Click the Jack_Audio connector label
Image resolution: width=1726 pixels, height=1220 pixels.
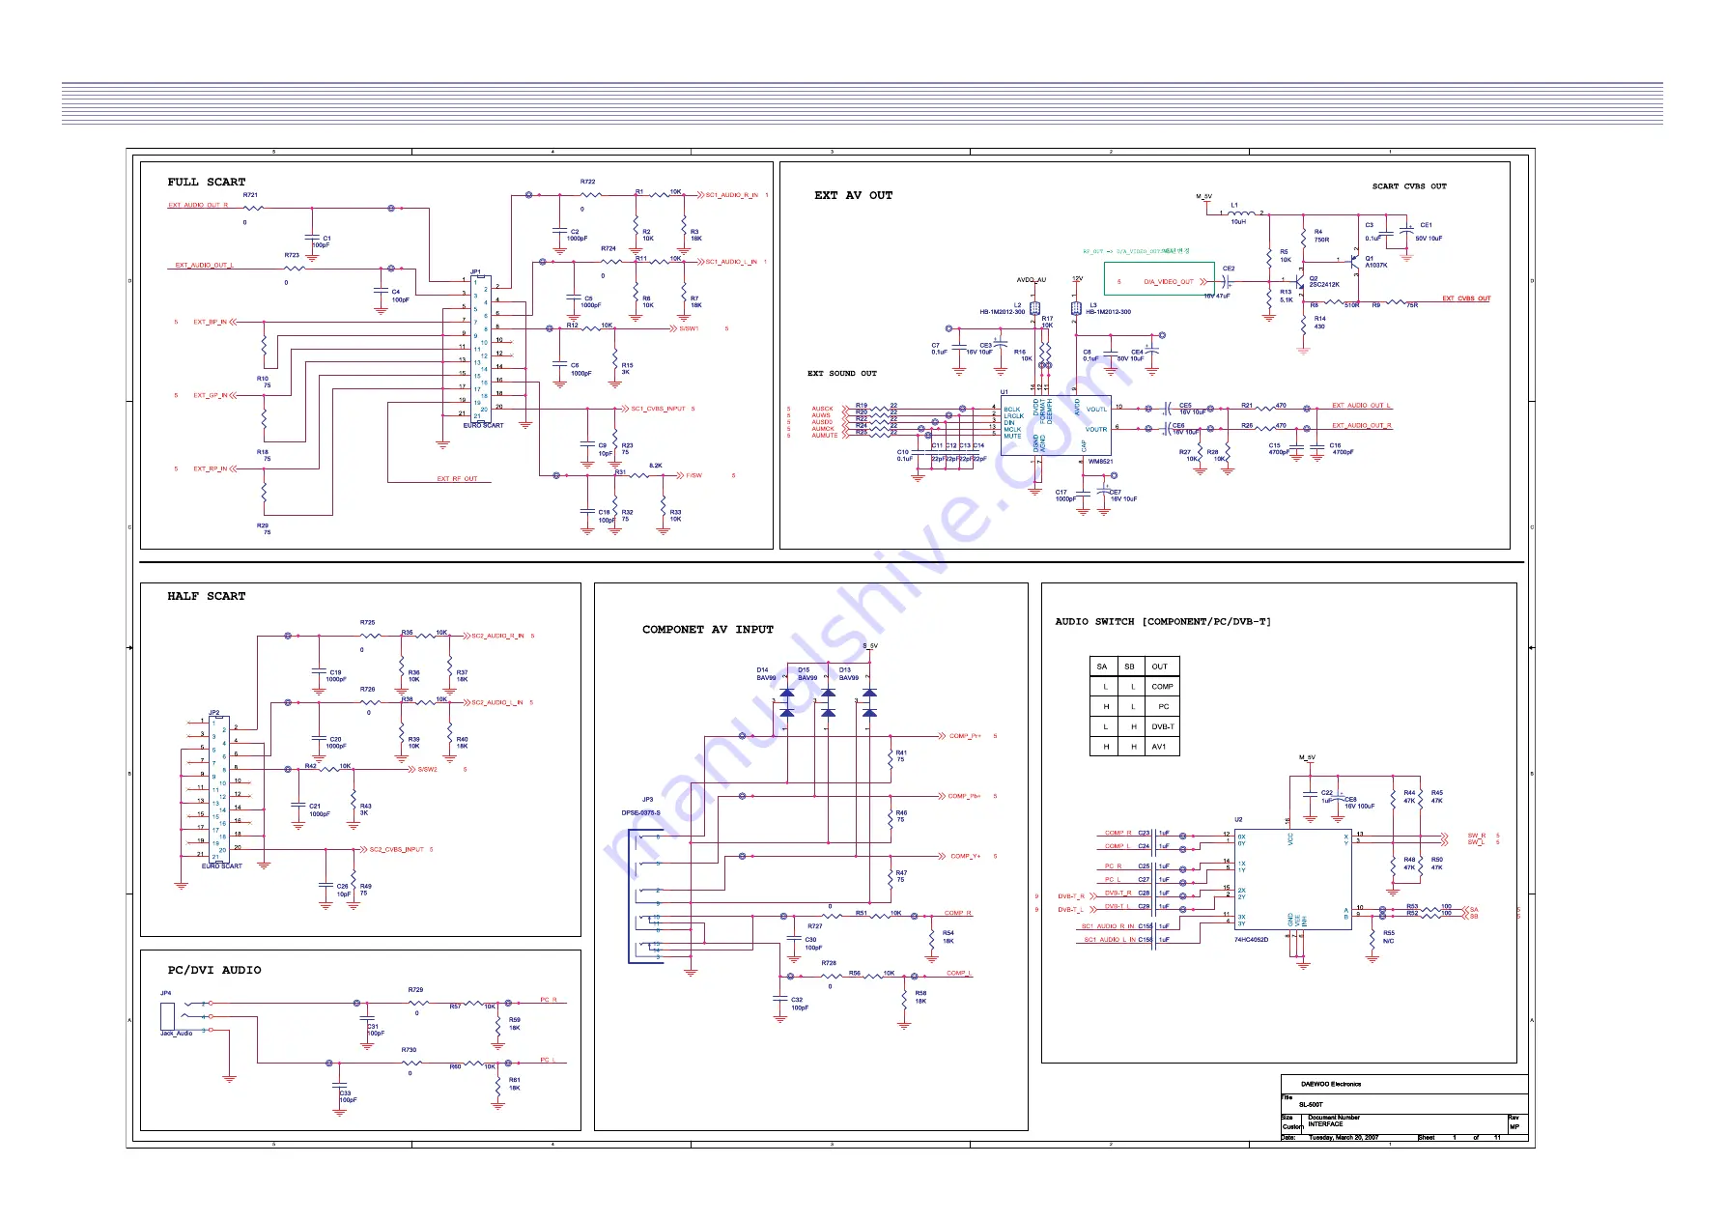coord(176,1034)
